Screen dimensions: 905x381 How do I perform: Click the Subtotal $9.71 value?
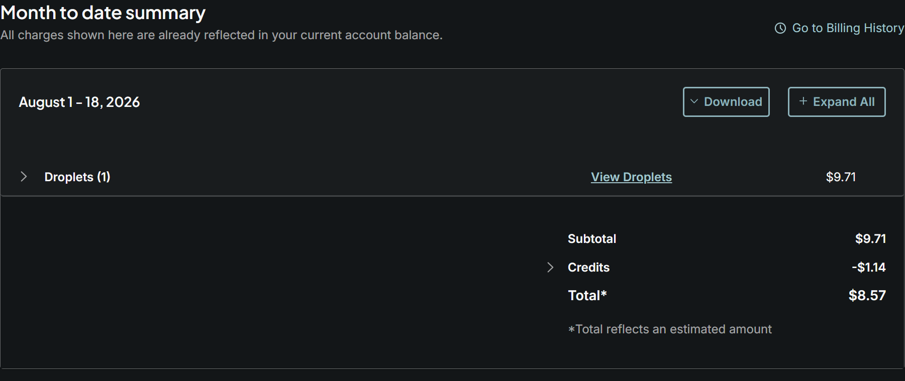(871, 239)
